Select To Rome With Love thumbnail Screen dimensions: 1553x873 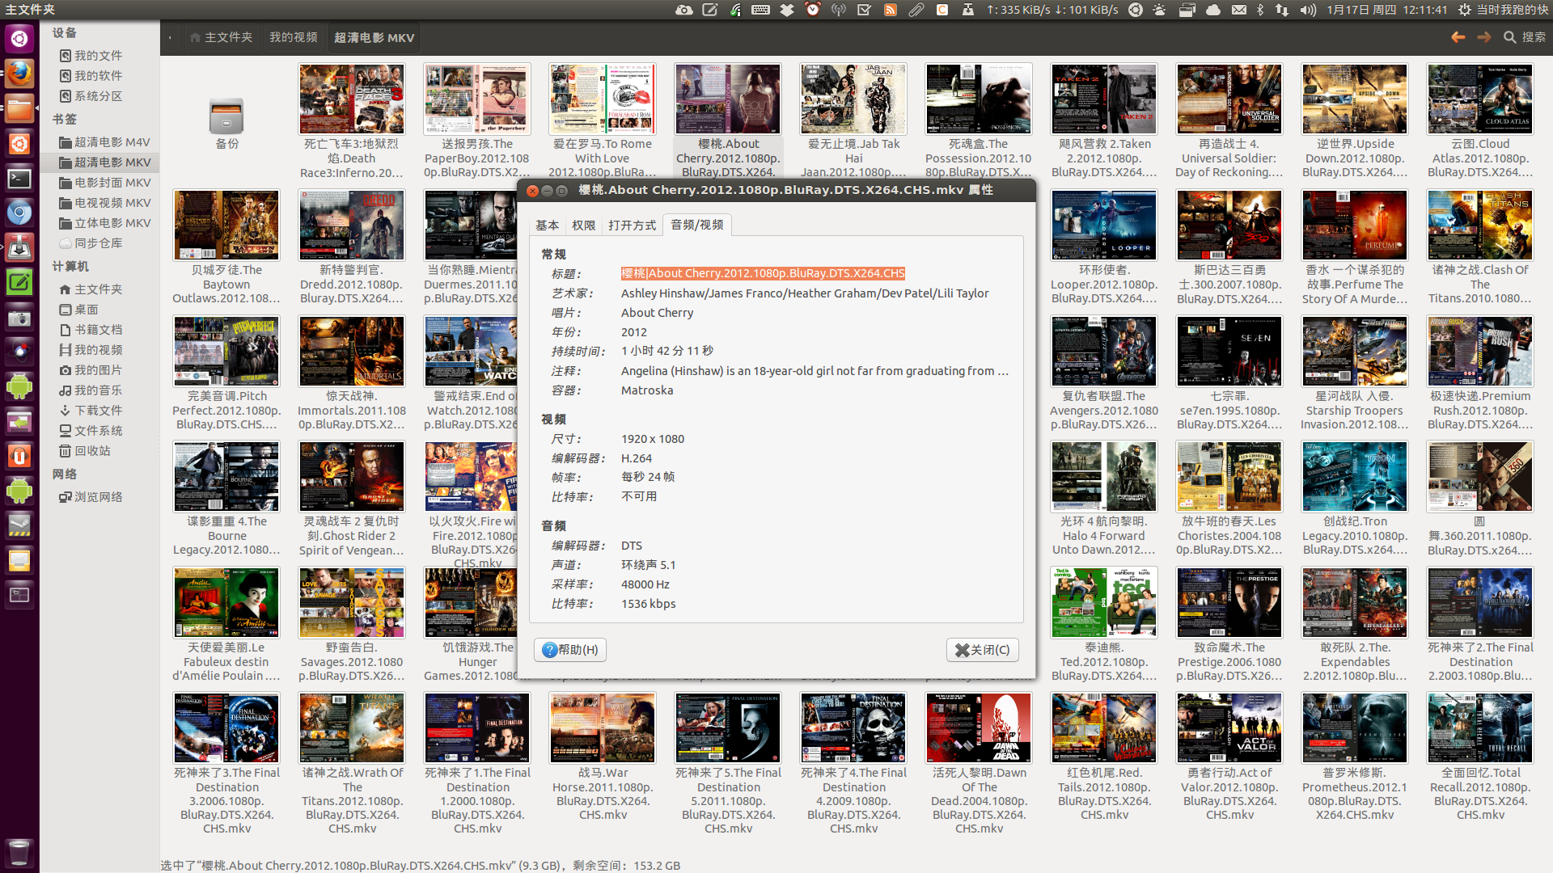pos(603,99)
